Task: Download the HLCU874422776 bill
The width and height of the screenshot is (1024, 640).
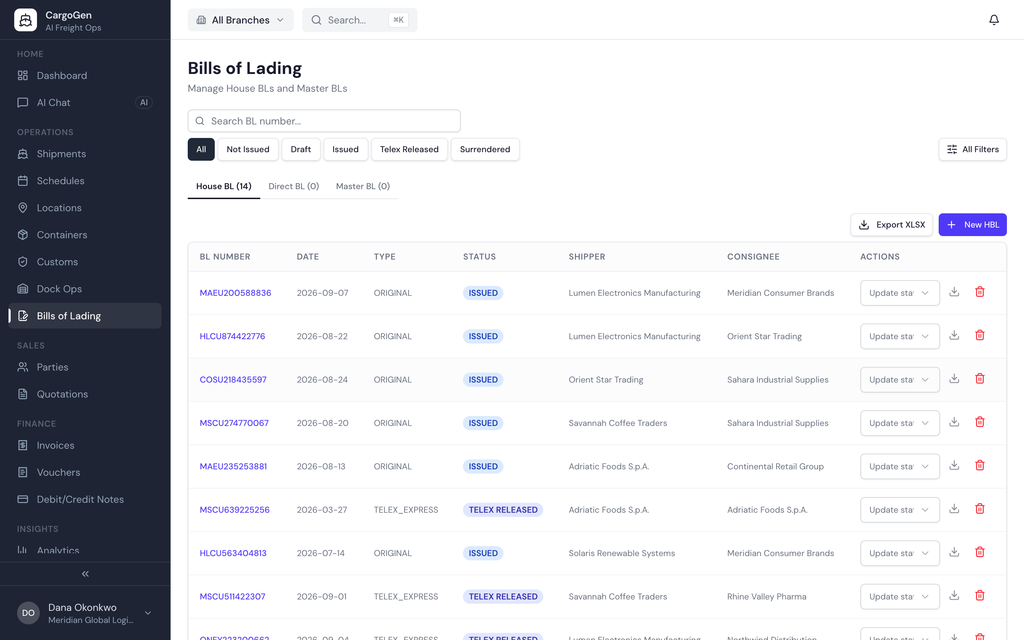Action: point(954,336)
